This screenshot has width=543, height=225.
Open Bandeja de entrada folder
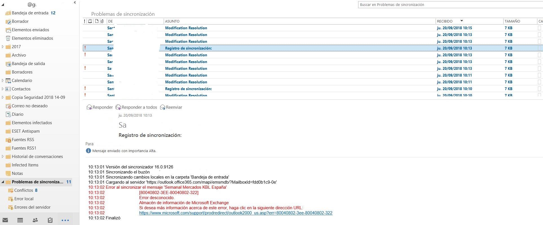point(30,13)
